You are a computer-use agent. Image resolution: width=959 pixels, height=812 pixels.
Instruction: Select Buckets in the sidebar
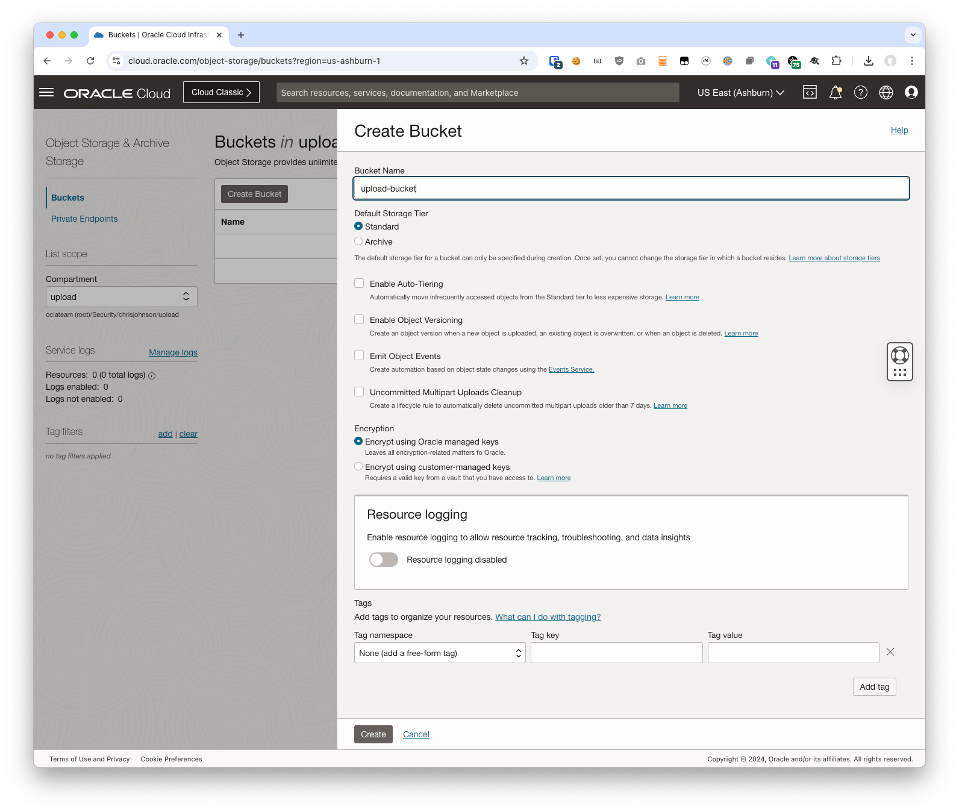point(67,198)
